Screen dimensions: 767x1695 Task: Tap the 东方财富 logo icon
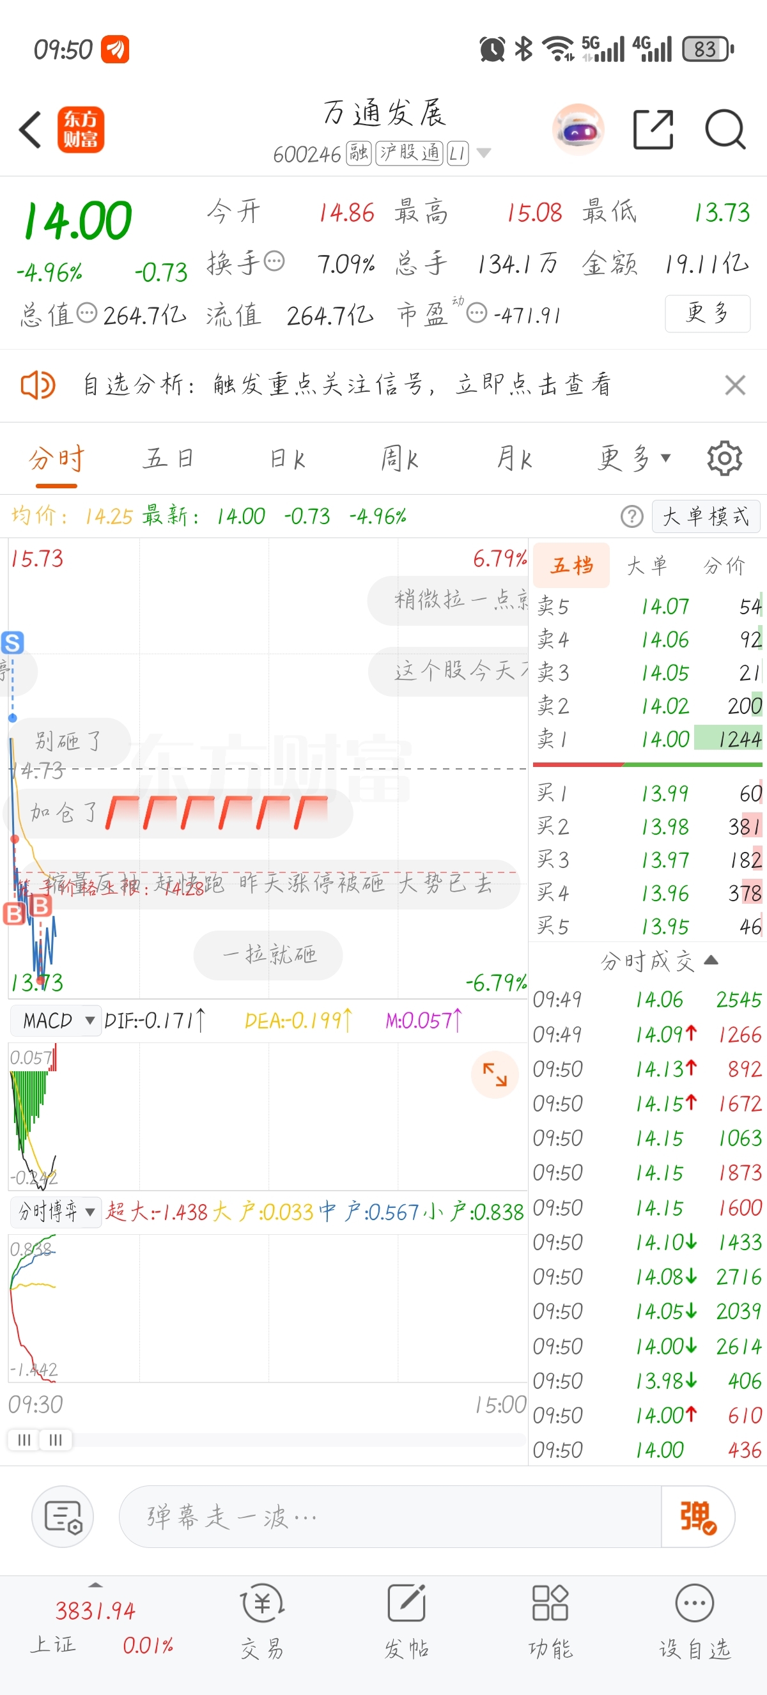point(81,130)
